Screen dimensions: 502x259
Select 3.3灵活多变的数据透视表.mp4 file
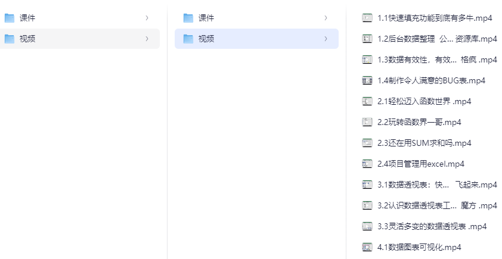432,226
